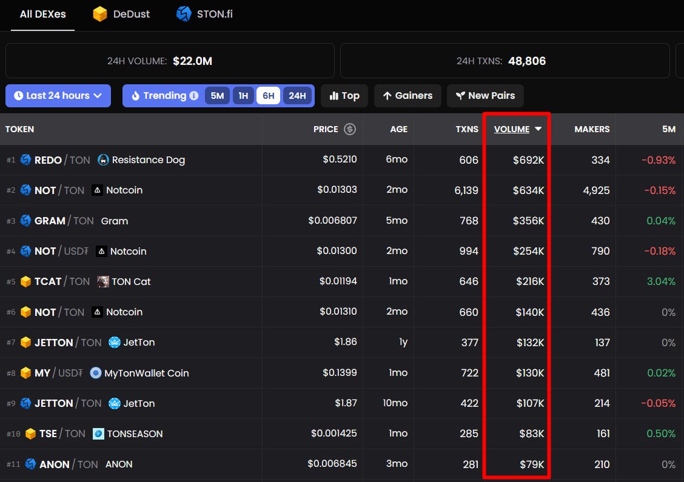Screen dimensions: 684x482
Task: Click the PRICE column header
Action: point(326,129)
